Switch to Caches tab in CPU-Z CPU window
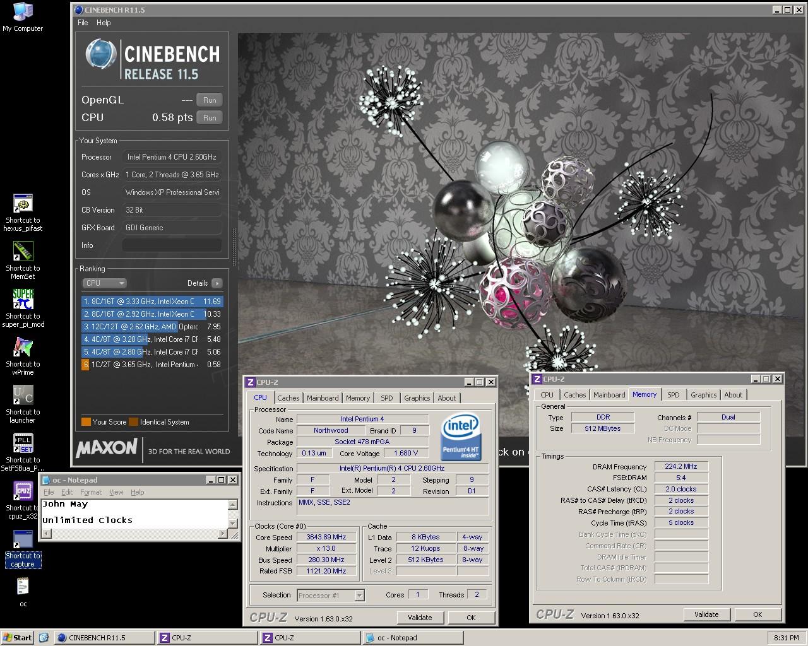This screenshot has width=808, height=646. tap(288, 398)
